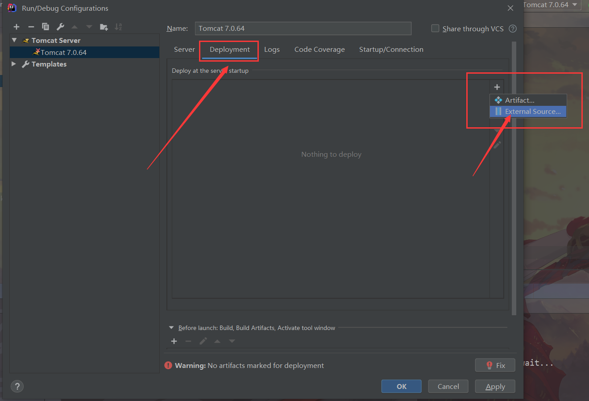
Task: Click the right panel vertical scrollbar
Action: coord(514,179)
